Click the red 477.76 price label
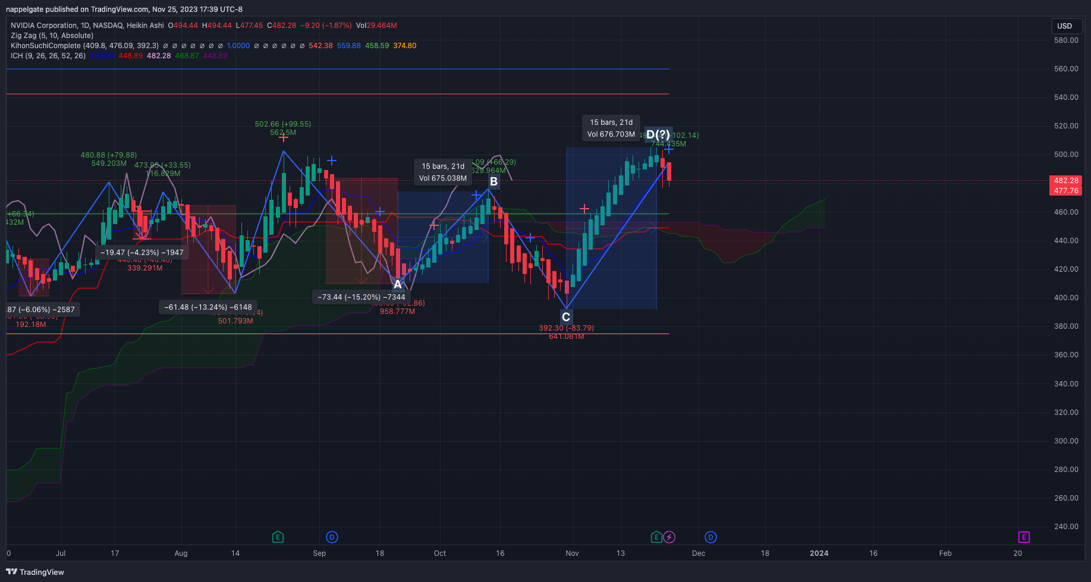The image size is (1091, 582). pos(1066,191)
